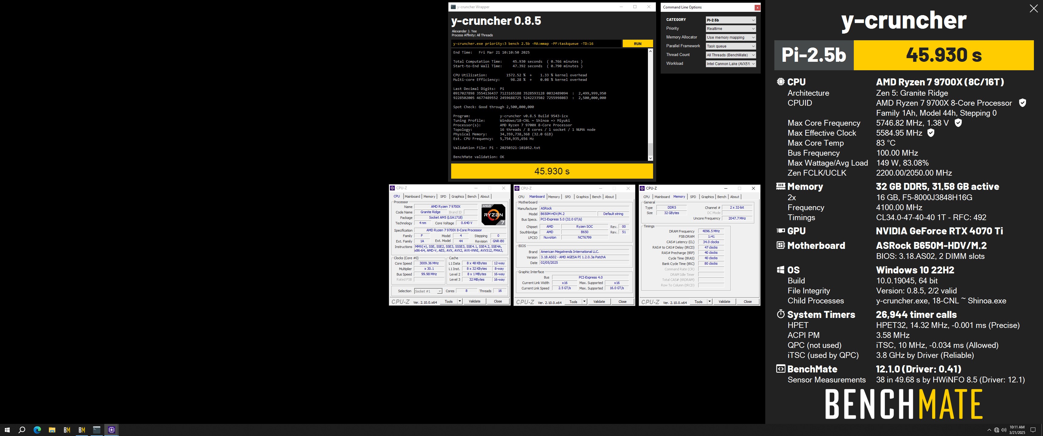The height and width of the screenshot is (436, 1043).
Task: Click scrollbar down arrow in y-cruncher output
Action: click(x=650, y=158)
